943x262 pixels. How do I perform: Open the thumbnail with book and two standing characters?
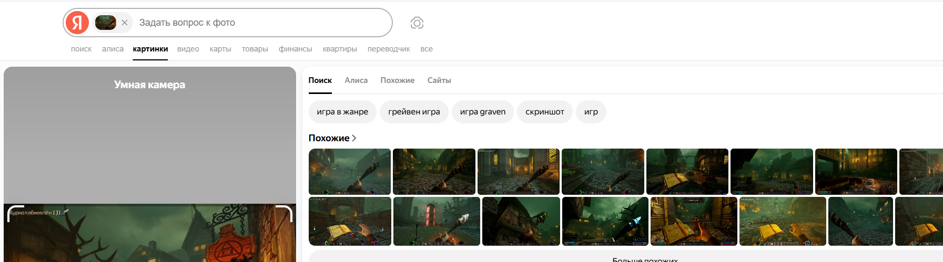[x=694, y=221]
